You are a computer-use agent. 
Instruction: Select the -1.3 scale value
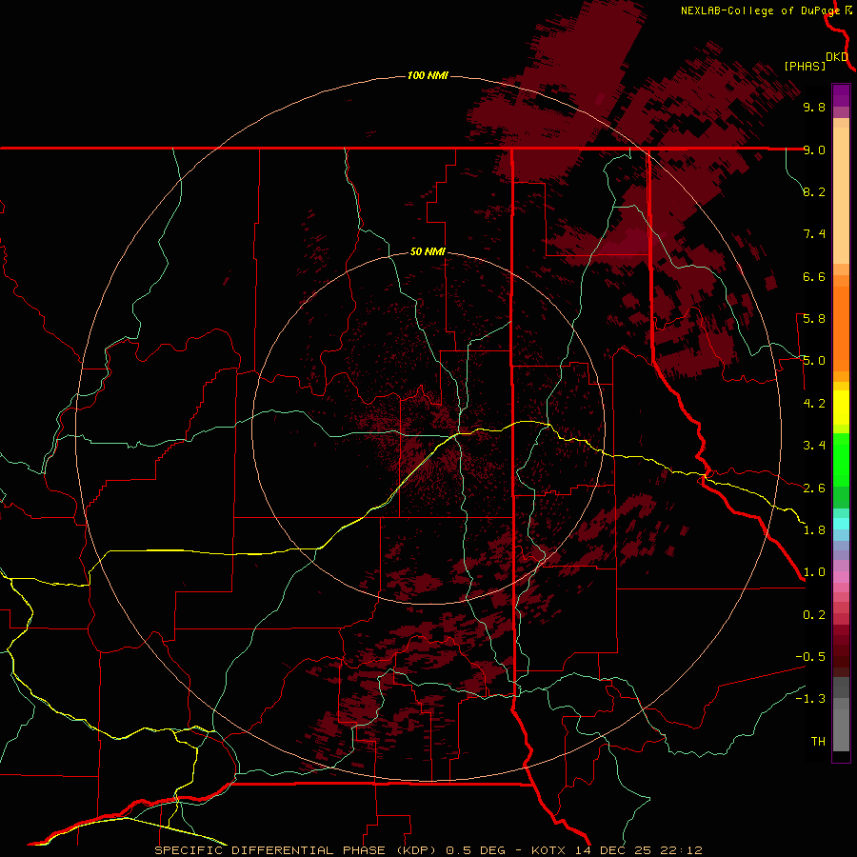click(x=810, y=699)
